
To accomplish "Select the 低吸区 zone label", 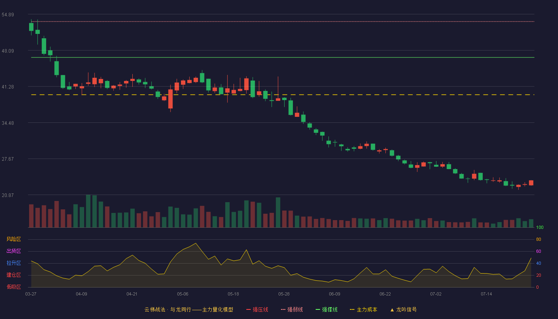I will 14,287.
